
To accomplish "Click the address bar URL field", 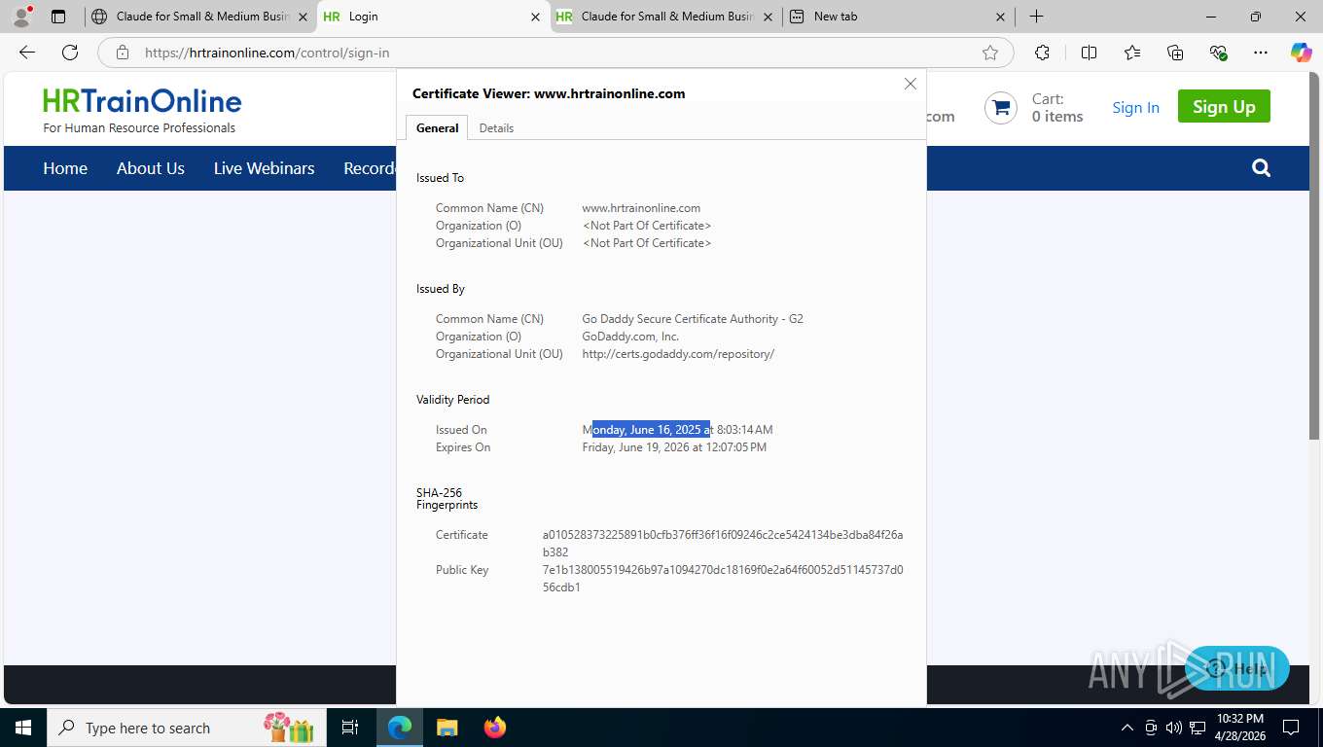I will [x=554, y=53].
